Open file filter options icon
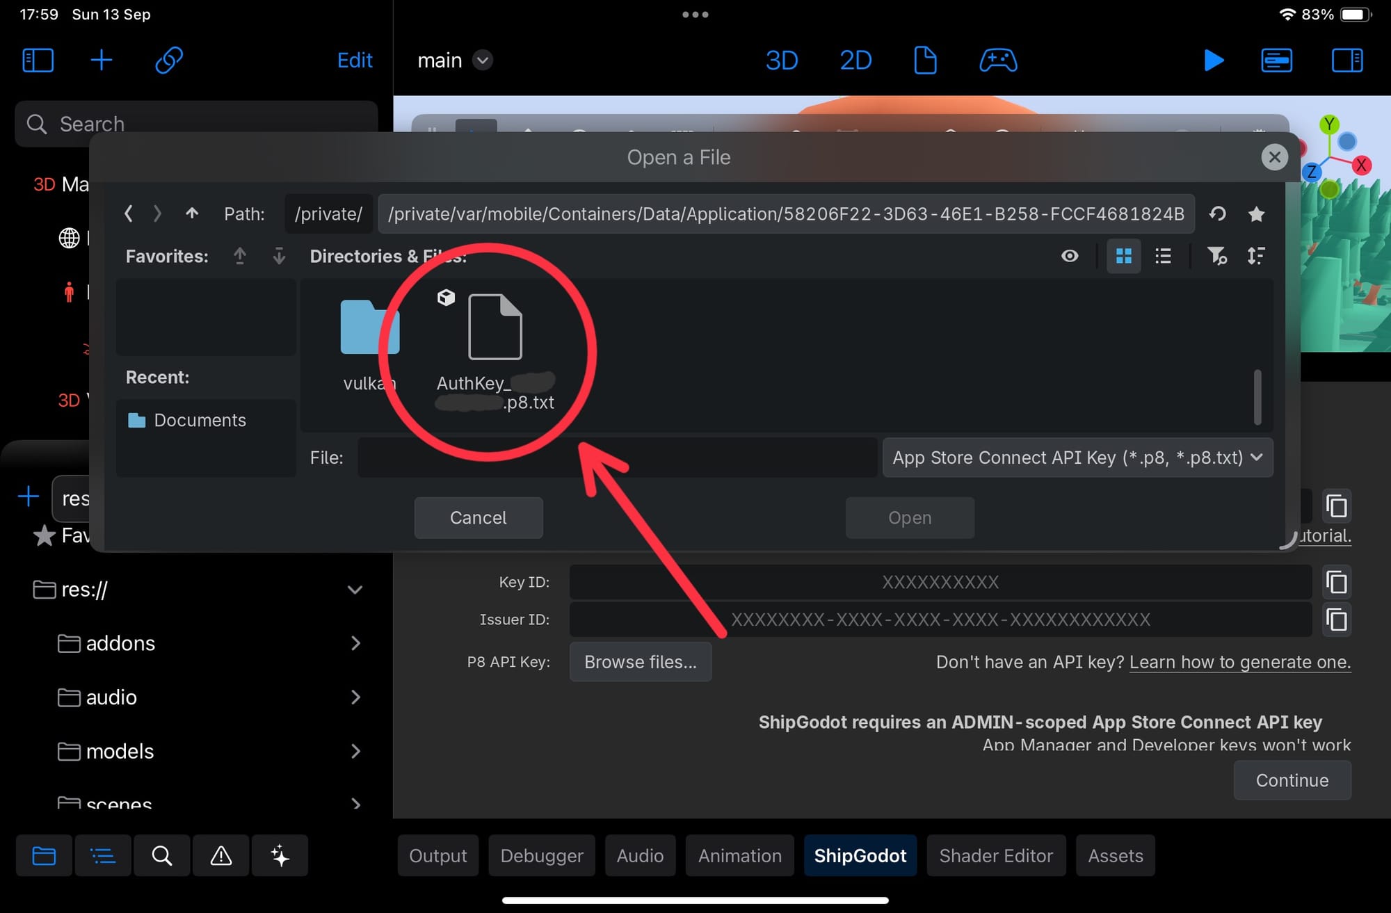This screenshot has height=913, width=1391. (1216, 256)
